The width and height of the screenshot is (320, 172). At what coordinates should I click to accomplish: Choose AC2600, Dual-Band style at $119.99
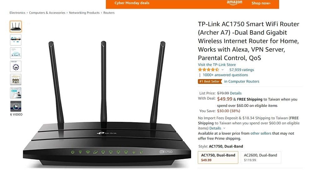point(261,157)
